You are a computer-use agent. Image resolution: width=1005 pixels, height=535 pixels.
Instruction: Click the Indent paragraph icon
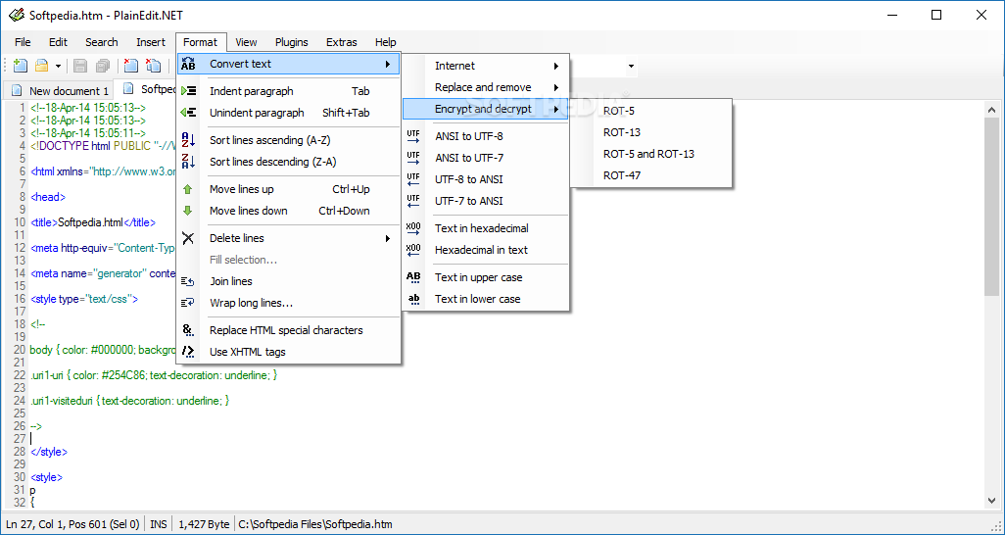coord(188,91)
